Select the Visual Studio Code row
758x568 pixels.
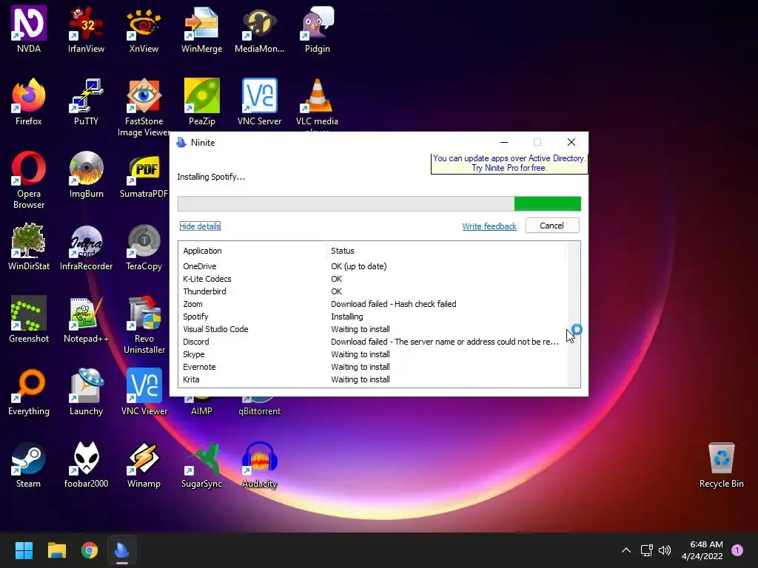pos(372,329)
